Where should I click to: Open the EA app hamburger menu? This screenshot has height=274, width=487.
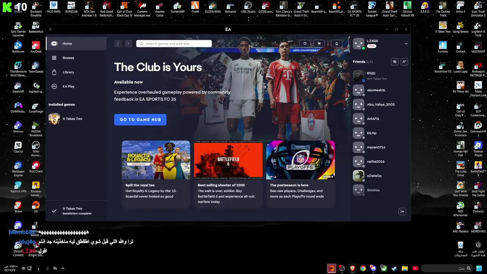coord(50,29)
